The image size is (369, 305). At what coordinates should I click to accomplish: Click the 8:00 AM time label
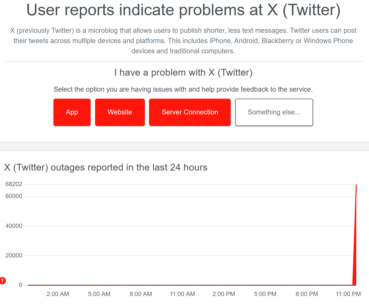pos(141,294)
